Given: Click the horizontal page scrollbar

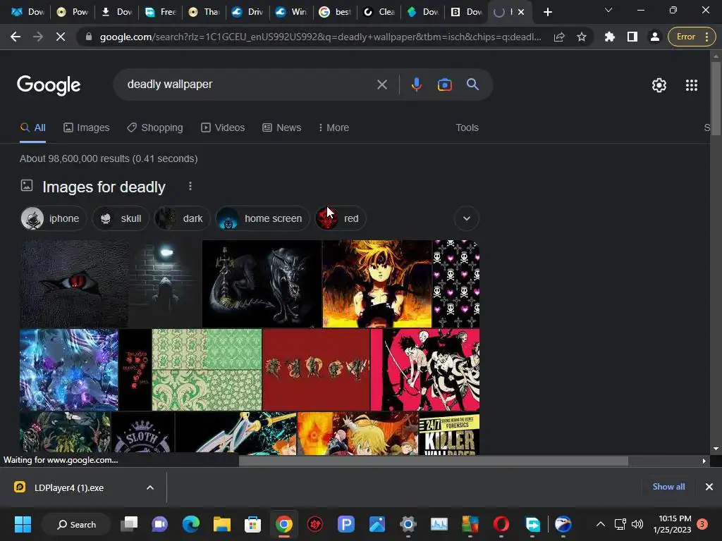Looking at the screenshot, I should (x=434, y=461).
